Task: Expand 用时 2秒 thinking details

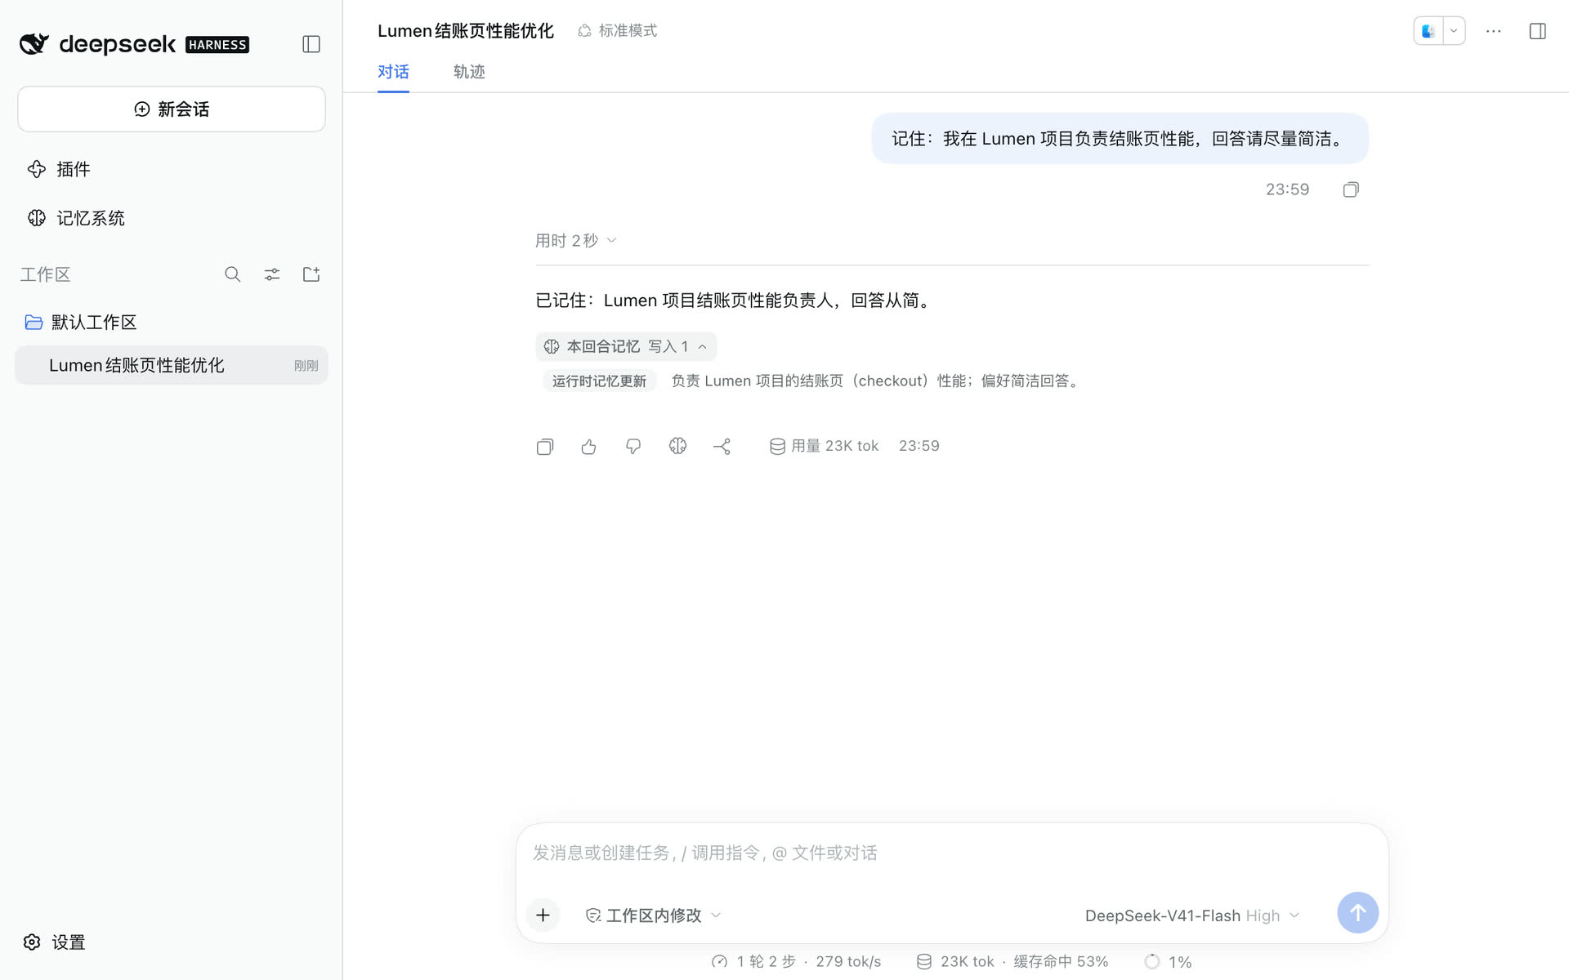Action: pyautogui.click(x=575, y=240)
